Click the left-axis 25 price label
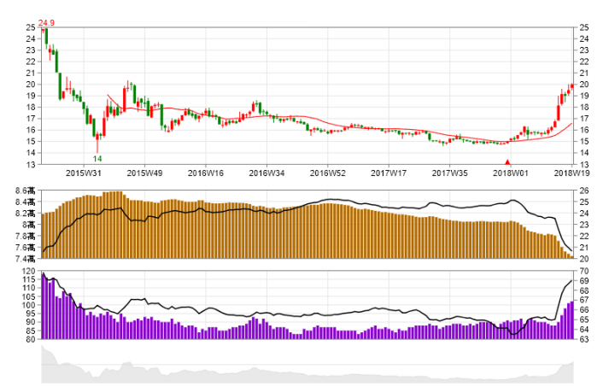Screen dimensions: 615x387 click(x=31, y=27)
